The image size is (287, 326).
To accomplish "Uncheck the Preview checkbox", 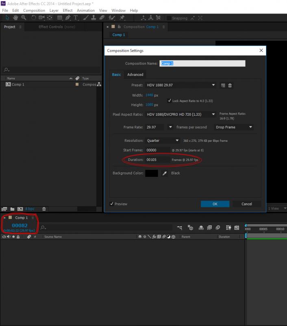I will tap(112, 204).
